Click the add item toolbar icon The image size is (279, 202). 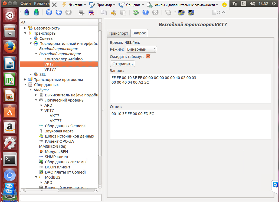click(81, 12)
